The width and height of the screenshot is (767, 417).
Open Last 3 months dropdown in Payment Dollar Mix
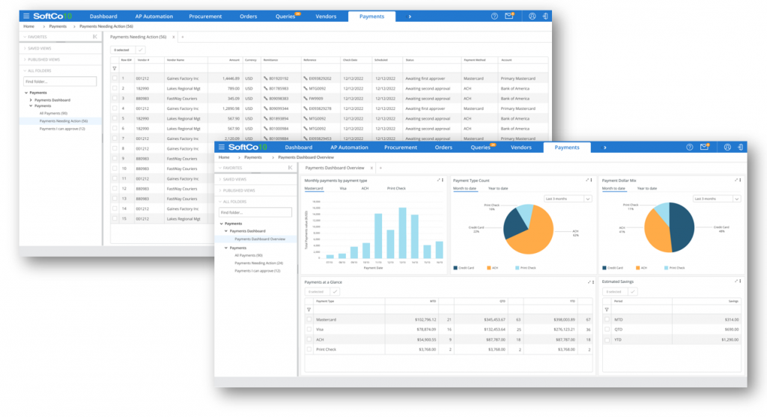pyautogui.click(x=717, y=198)
